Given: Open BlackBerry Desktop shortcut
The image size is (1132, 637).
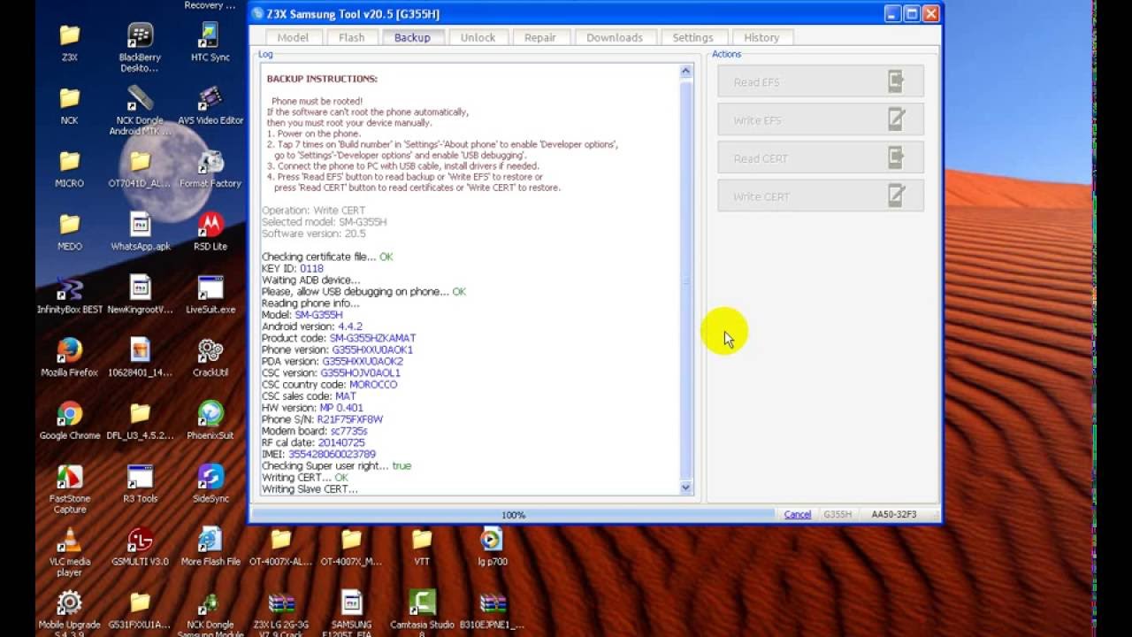Looking at the screenshot, I should pos(140,48).
